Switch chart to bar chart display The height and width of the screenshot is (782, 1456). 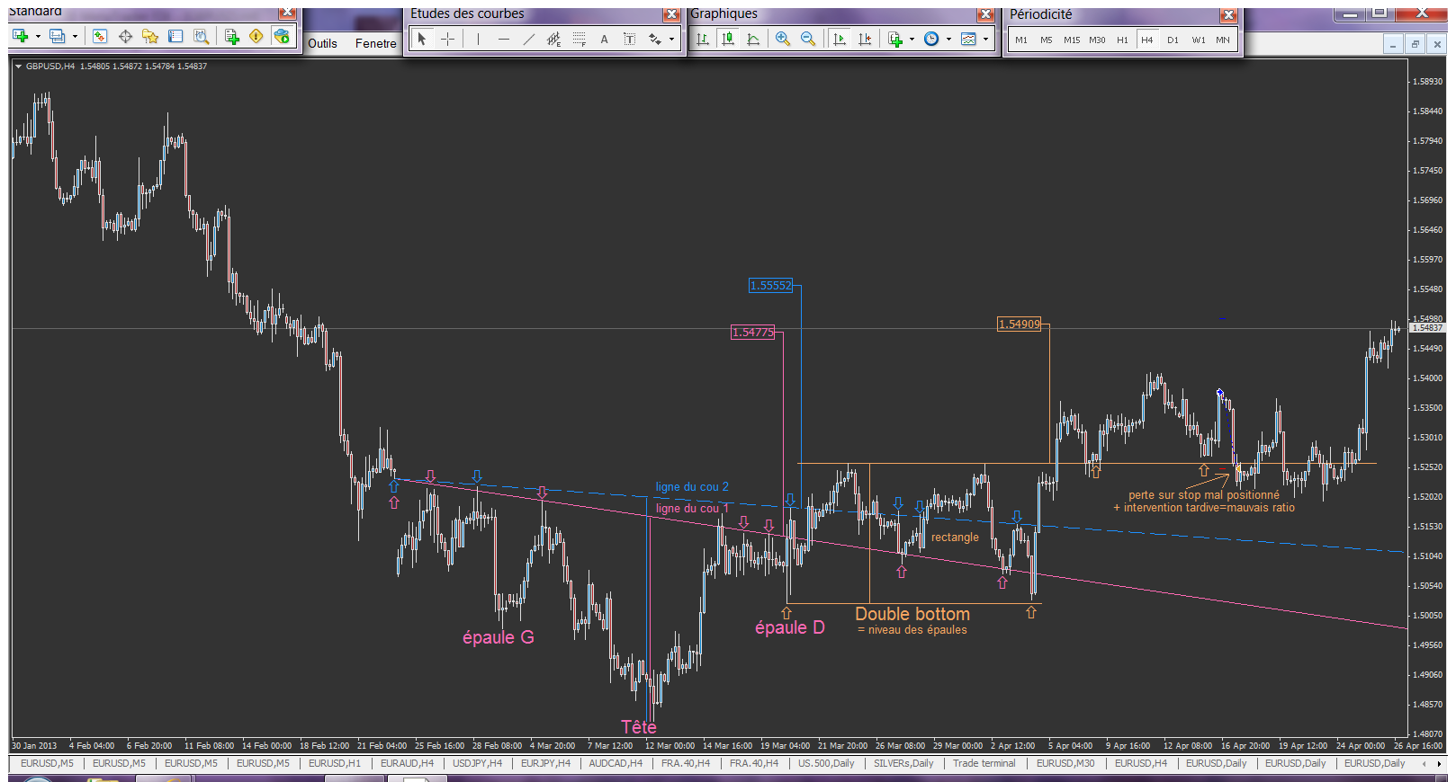703,39
